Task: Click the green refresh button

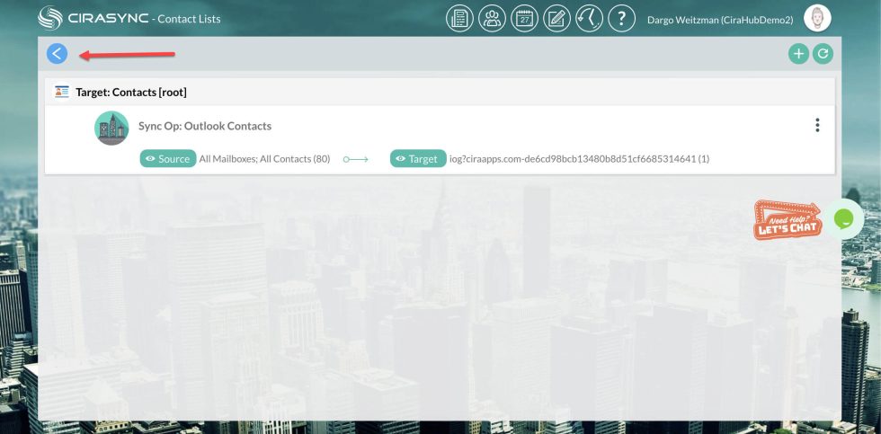Action: tap(823, 54)
